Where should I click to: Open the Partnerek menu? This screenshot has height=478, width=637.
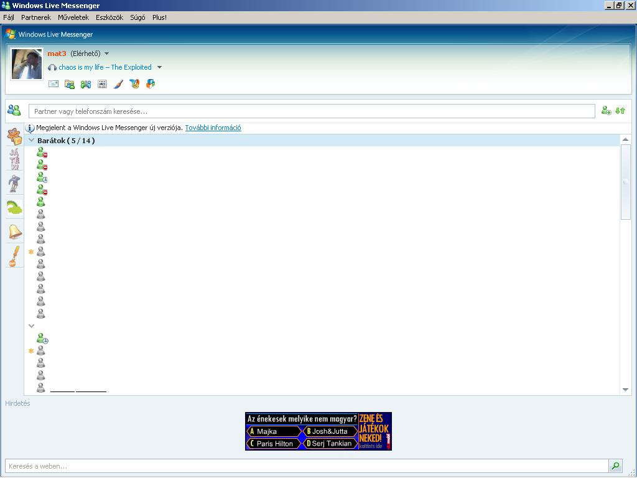(36, 17)
